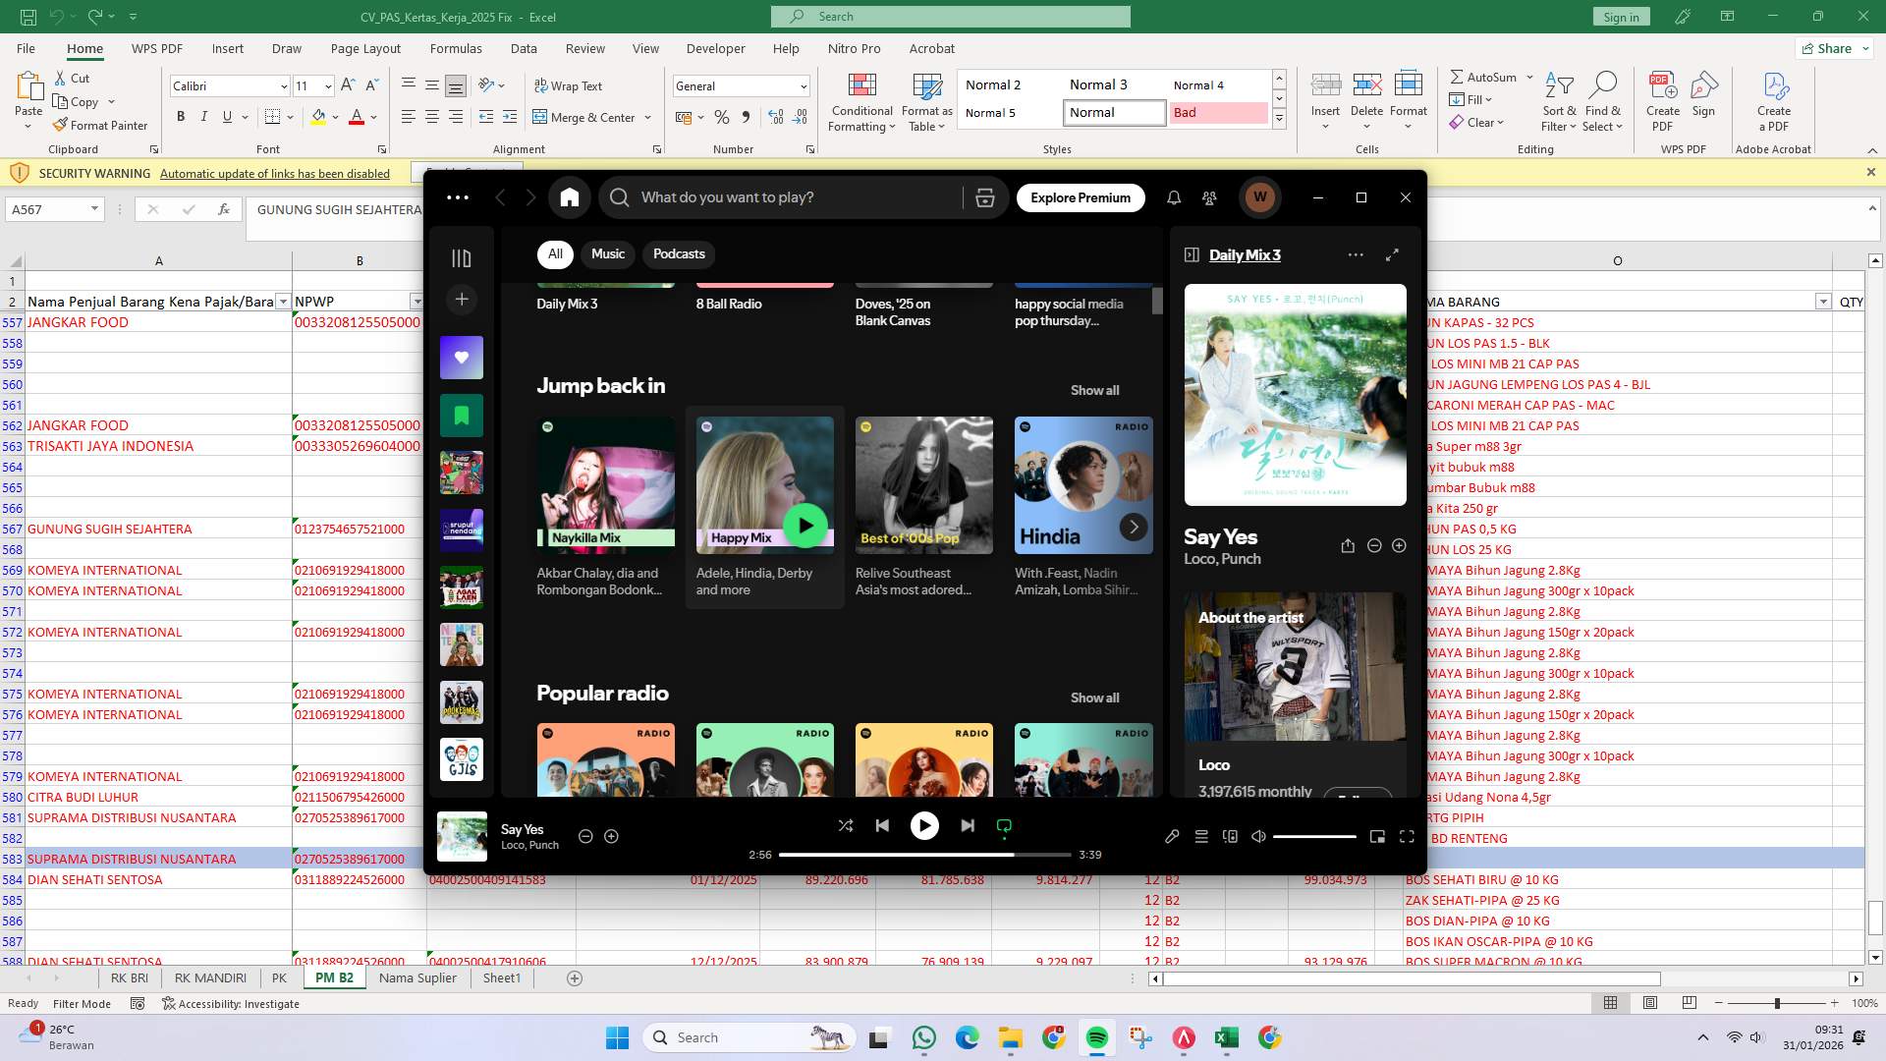
Task: Expand the Font name dropdown
Action: click(284, 86)
